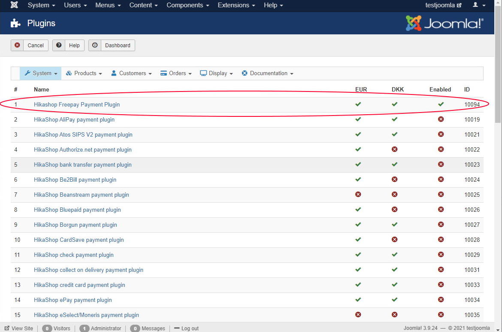This screenshot has width=502, height=332.
Task: Toggle Enabled status for HikaShop check payment plugin
Action: pyautogui.click(x=441, y=254)
